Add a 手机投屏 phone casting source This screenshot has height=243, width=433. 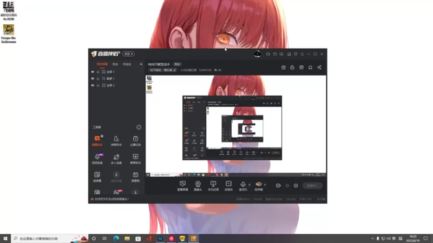[213, 186]
